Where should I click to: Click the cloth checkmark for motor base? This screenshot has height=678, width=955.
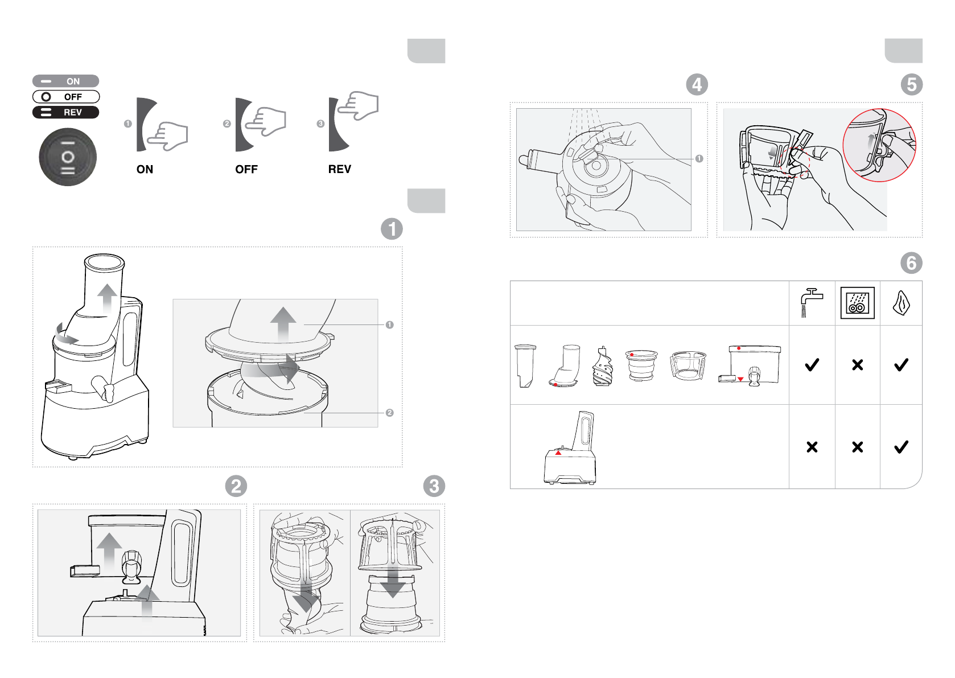(x=901, y=447)
